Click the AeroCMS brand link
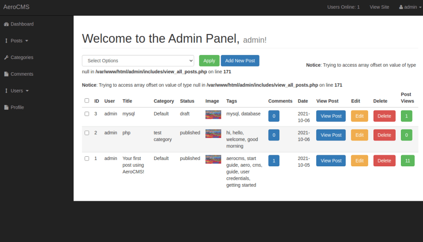423x242 pixels. [16, 7]
